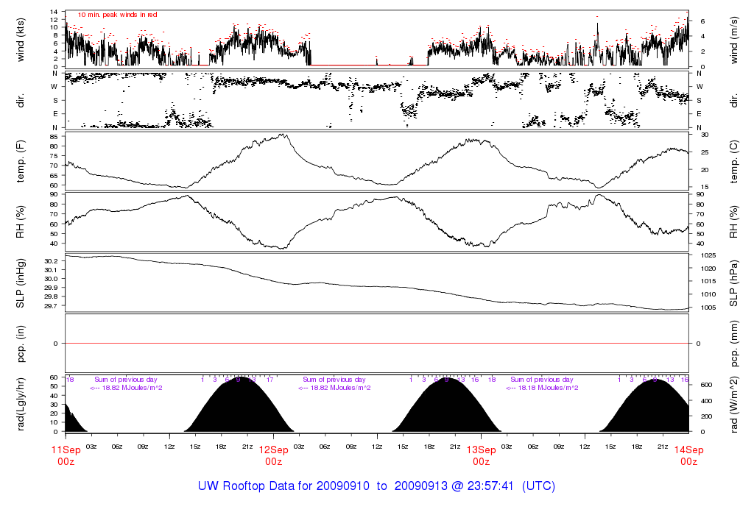Select the 12Sep 00z date marker
The width and height of the screenshot is (754, 515).
click(x=273, y=455)
